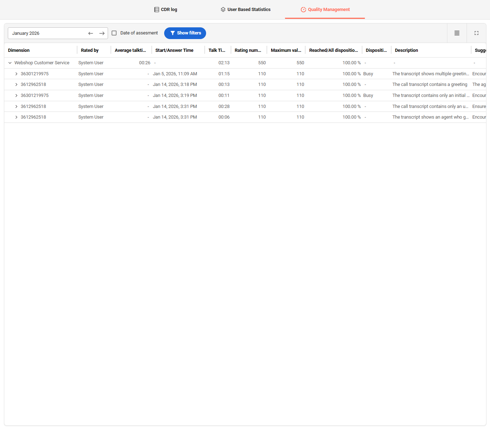This screenshot has height=430, width=490.
Task: Click 'Jan 5, 2026, 11:09 AM' cell
Action: pos(175,74)
